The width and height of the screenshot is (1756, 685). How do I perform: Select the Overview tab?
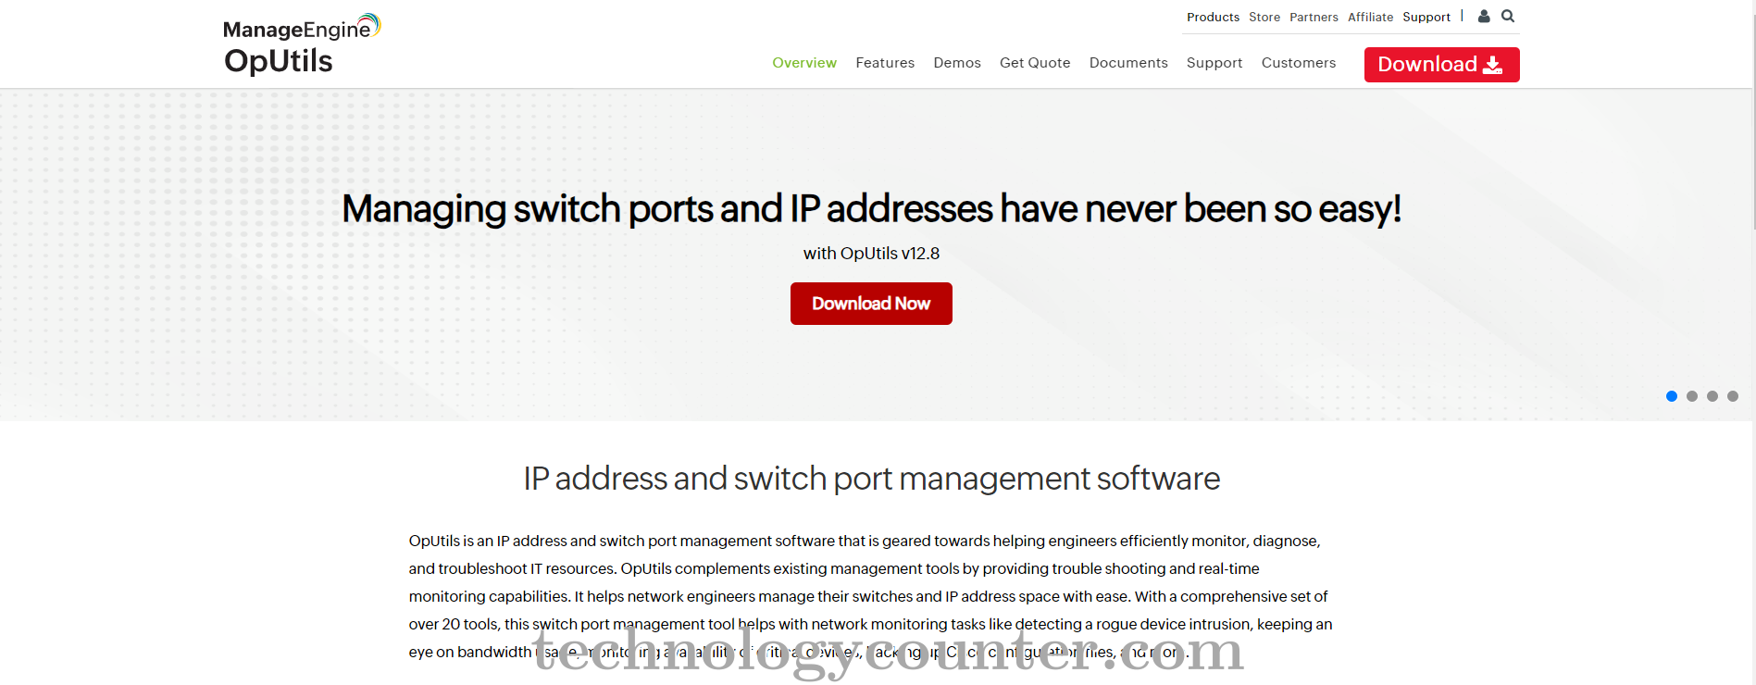click(804, 63)
